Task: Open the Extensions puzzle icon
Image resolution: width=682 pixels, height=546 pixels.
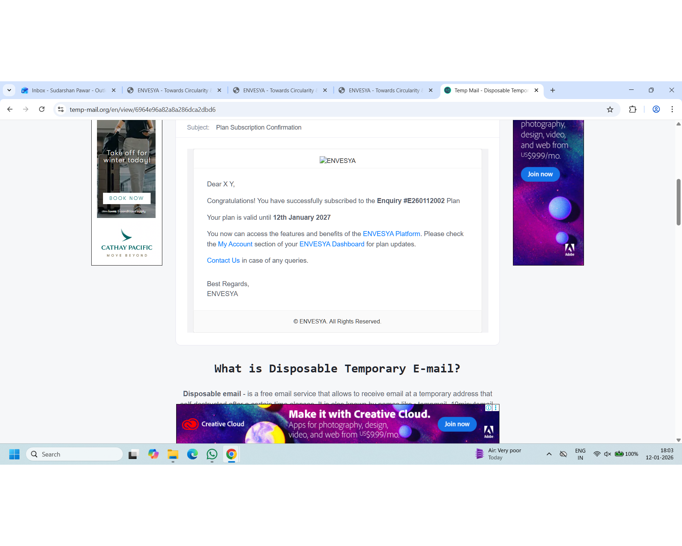Action: coord(633,109)
